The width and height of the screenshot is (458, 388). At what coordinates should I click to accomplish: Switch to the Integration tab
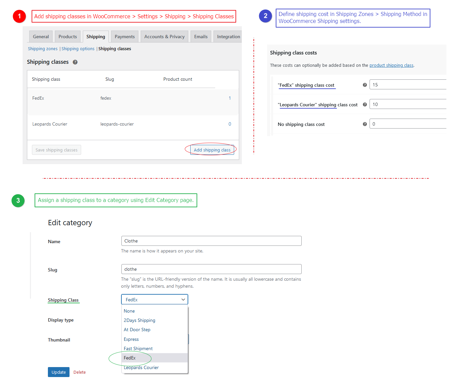(x=229, y=37)
